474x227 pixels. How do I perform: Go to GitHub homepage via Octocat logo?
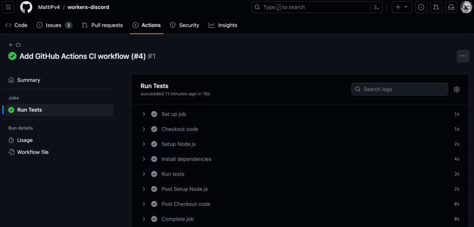click(x=26, y=7)
